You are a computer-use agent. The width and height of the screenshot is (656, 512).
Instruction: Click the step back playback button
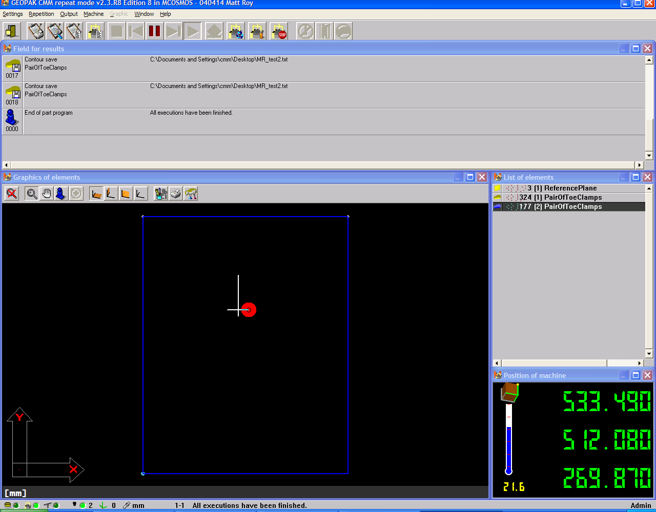coord(136,32)
